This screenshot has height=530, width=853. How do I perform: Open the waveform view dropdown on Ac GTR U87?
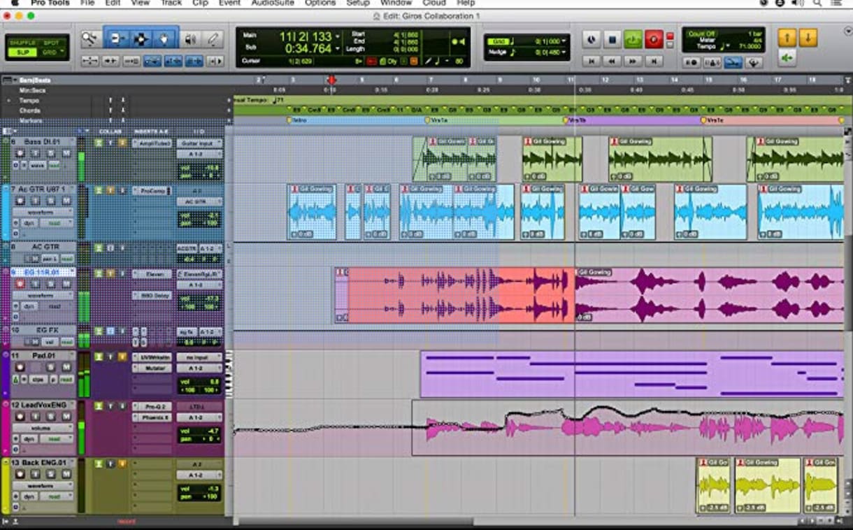[x=42, y=213]
